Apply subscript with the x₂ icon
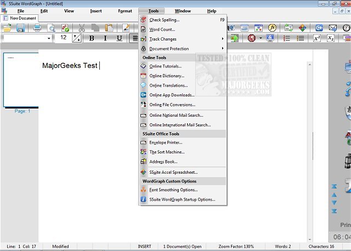 331,38
